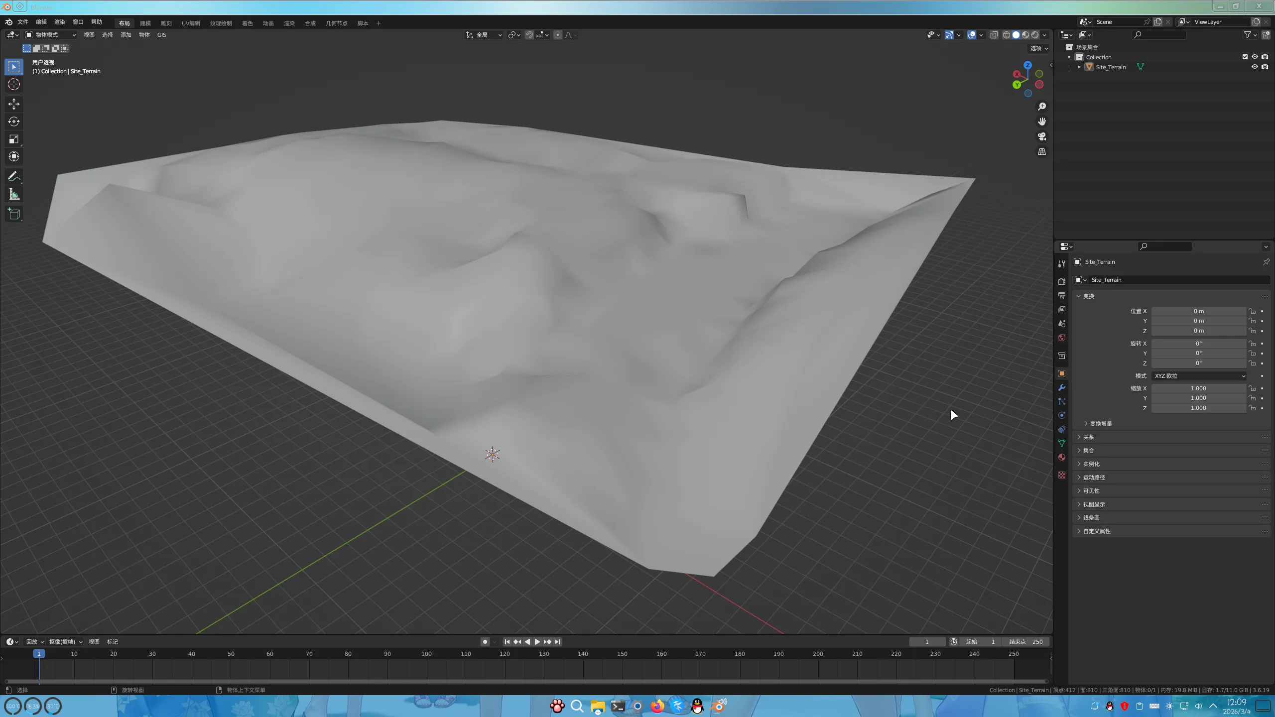
Task: Switch to orthographic/perspective grid view icon
Action: (x=1041, y=151)
